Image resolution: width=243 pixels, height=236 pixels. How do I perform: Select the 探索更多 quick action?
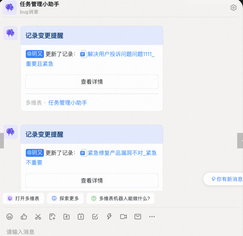coord(65,198)
